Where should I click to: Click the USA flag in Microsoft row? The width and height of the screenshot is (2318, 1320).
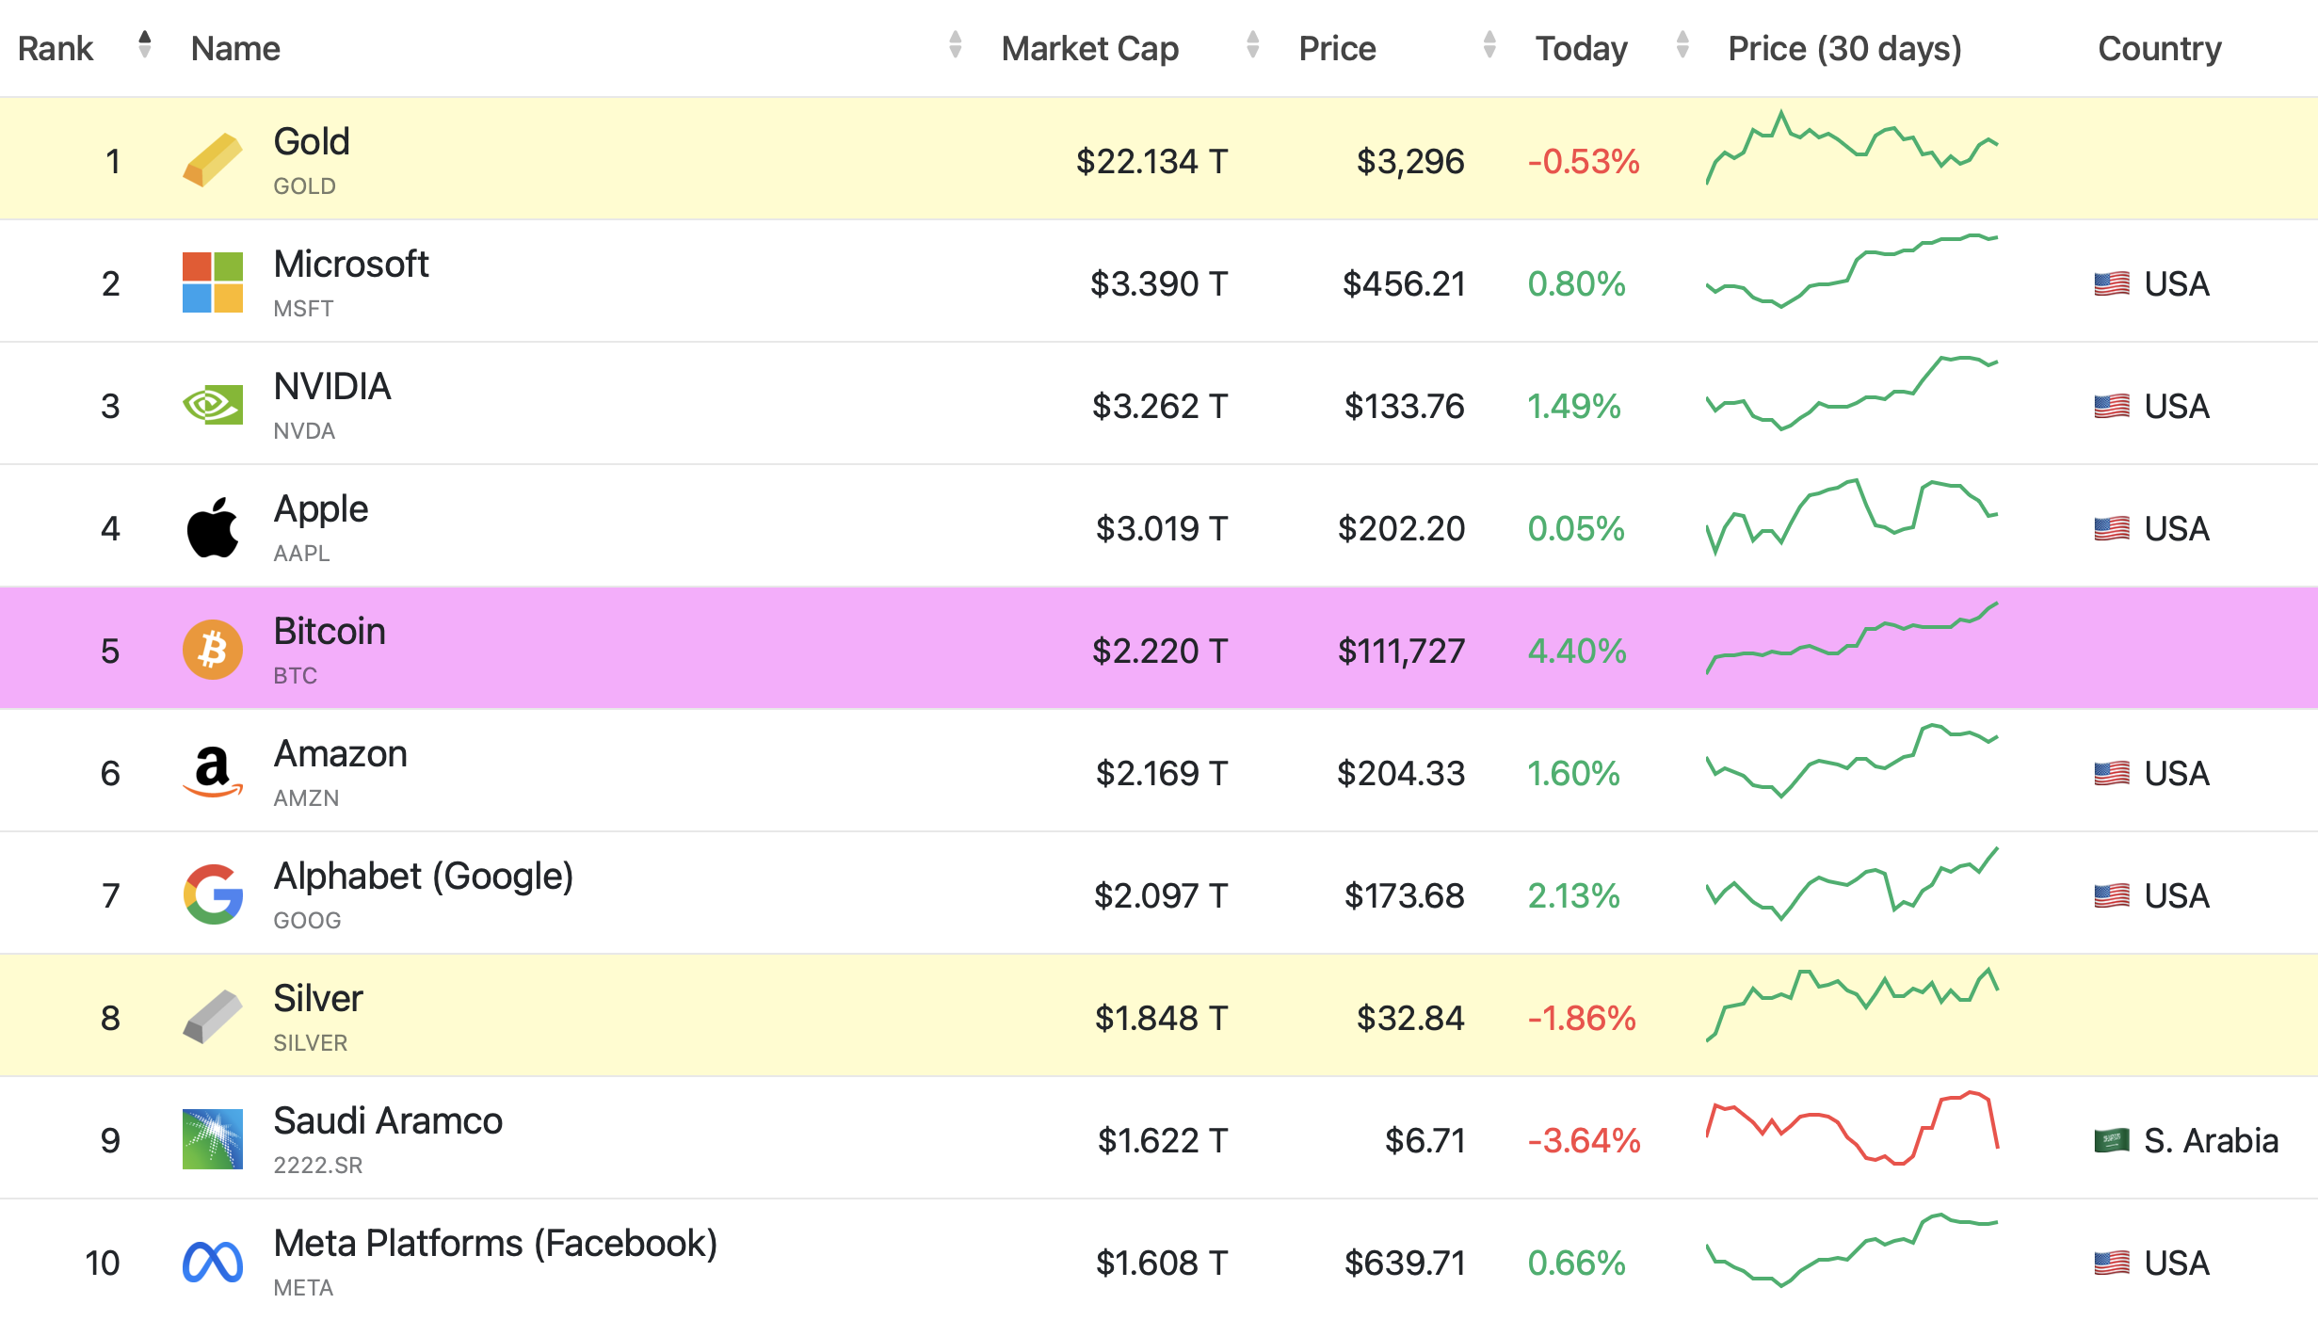coord(2112,283)
